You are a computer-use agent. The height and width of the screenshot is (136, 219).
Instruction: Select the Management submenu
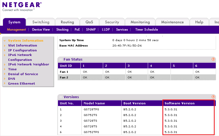[16, 29]
